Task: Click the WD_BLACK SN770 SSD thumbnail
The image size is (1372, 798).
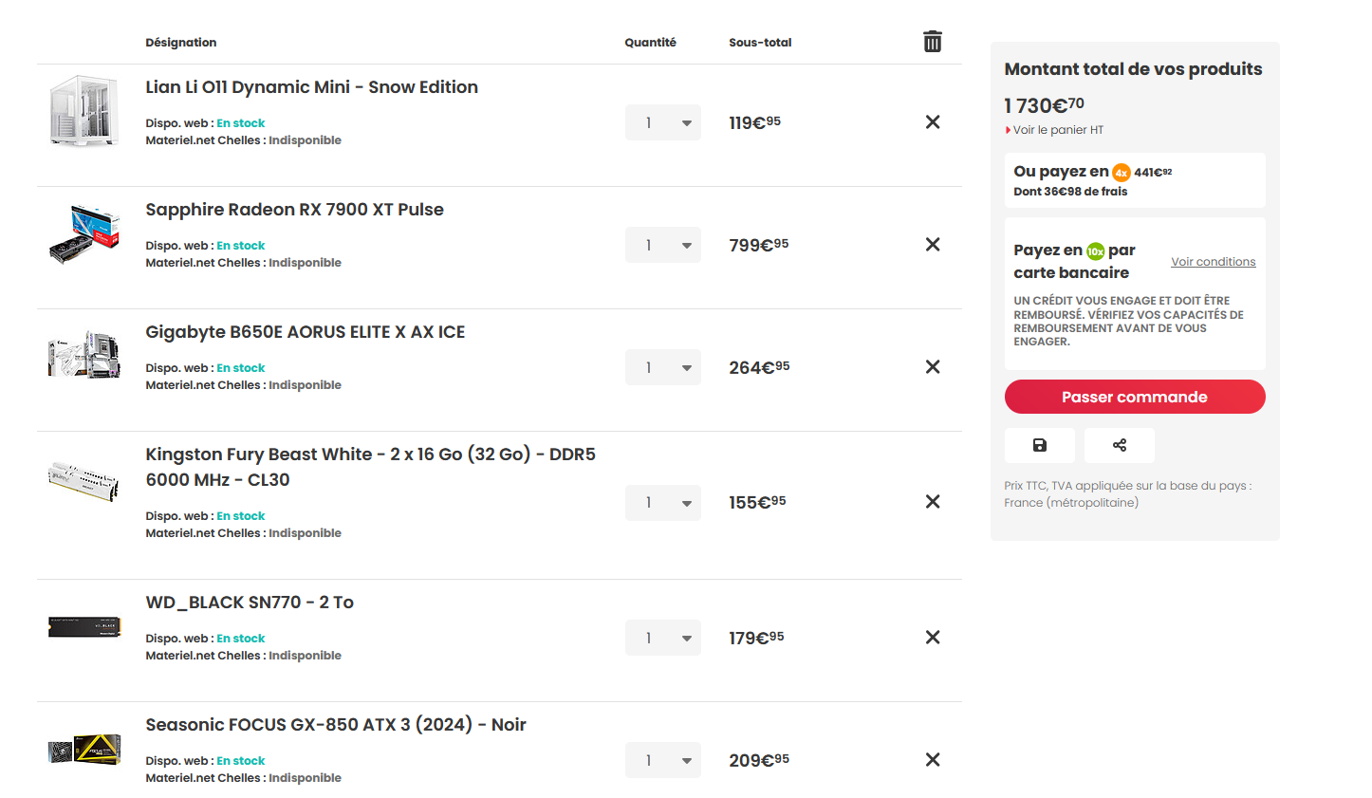Action: [x=84, y=627]
